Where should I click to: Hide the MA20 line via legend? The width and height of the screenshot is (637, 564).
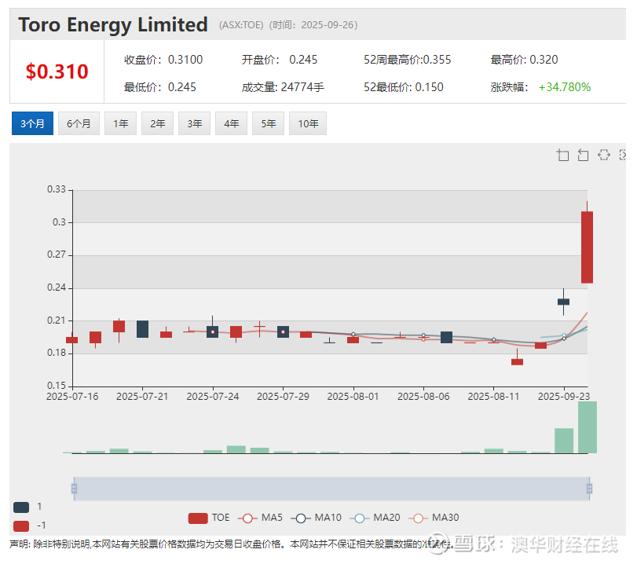(x=375, y=518)
